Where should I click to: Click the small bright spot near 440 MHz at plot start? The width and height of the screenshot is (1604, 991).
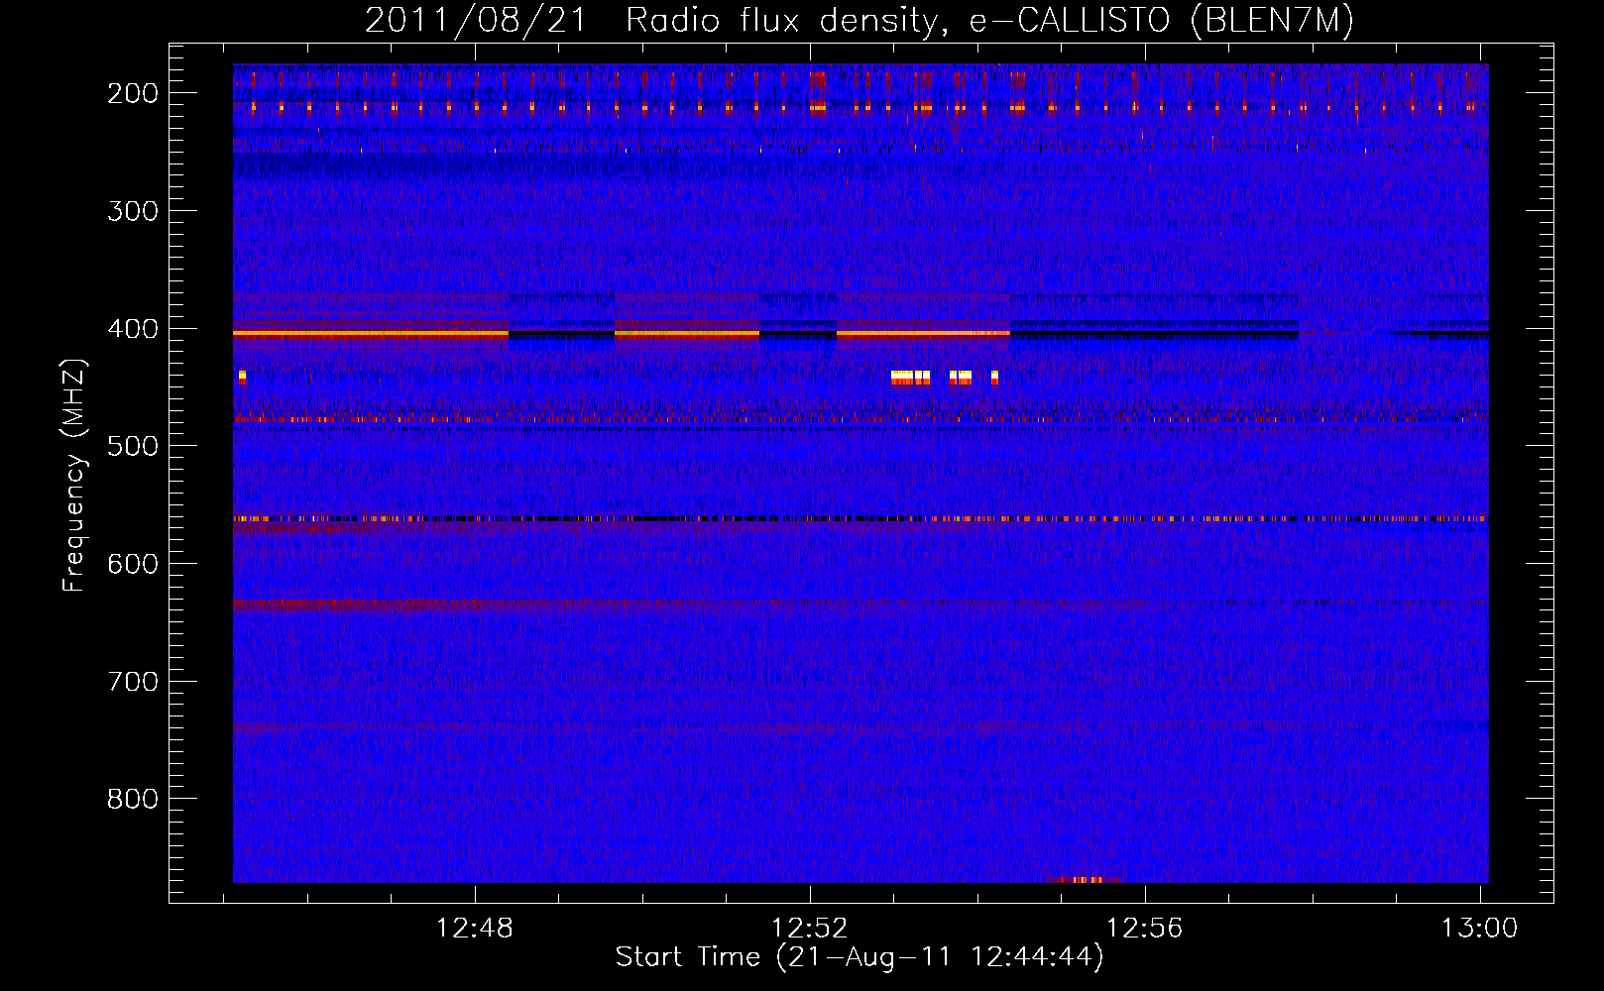[242, 377]
